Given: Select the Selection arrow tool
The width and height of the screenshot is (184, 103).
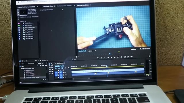Looking at the screenshot, I should (50, 64).
